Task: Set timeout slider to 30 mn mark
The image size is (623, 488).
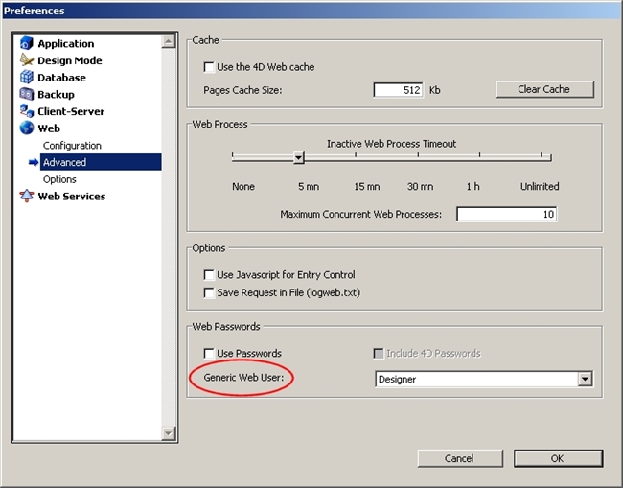Action: 420,157
